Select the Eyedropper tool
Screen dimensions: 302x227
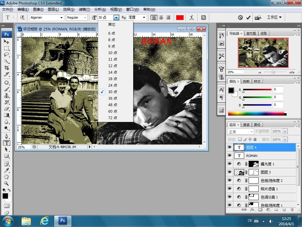coord(6,171)
